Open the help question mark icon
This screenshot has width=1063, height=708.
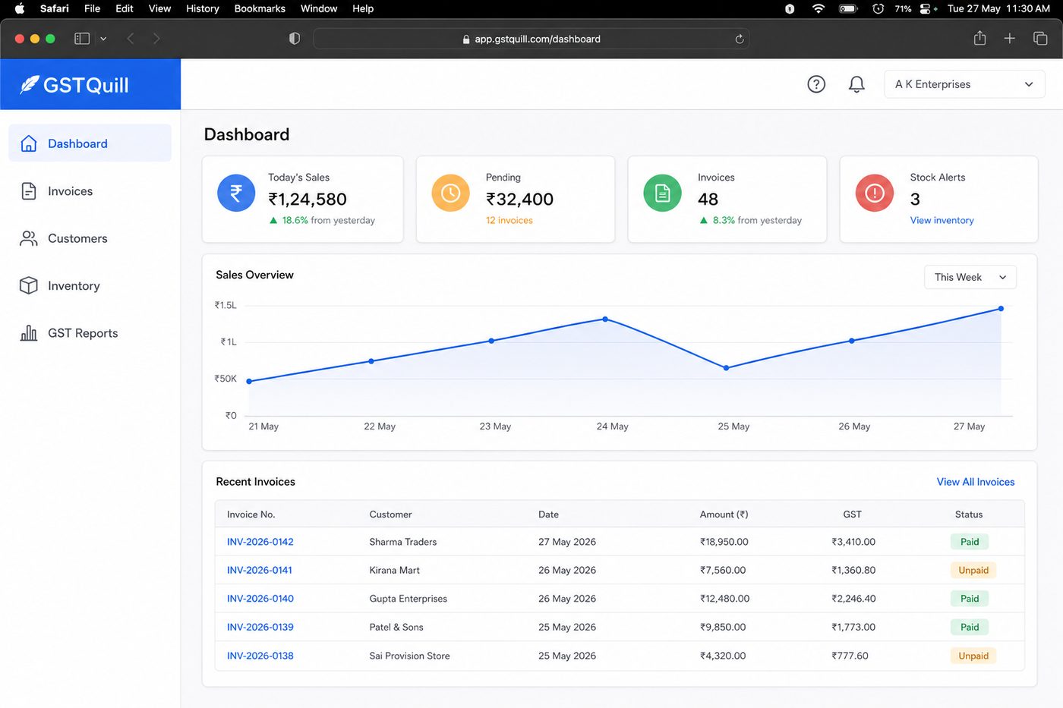(816, 84)
